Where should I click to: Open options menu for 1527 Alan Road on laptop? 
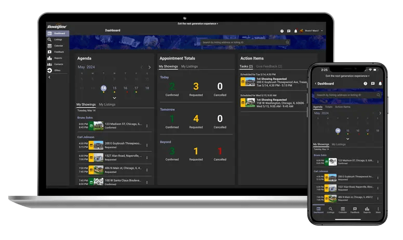coord(147,158)
